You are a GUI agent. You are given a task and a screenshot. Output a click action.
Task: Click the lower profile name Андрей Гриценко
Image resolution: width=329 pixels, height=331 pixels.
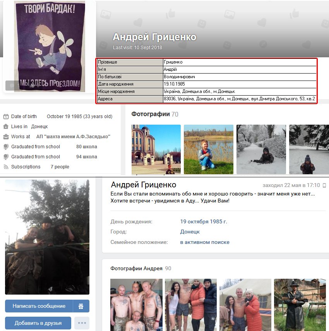144,185
